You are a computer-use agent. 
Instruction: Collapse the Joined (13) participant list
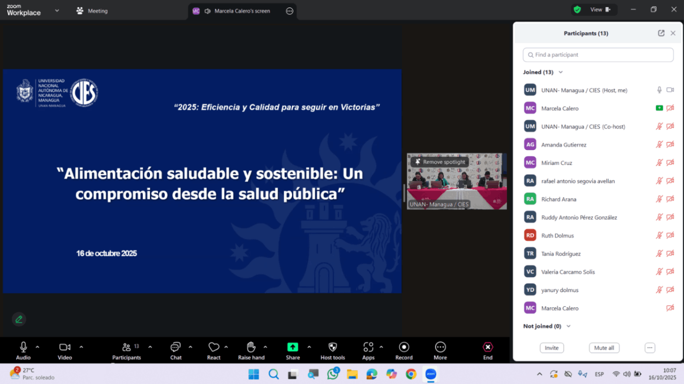(x=561, y=72)
